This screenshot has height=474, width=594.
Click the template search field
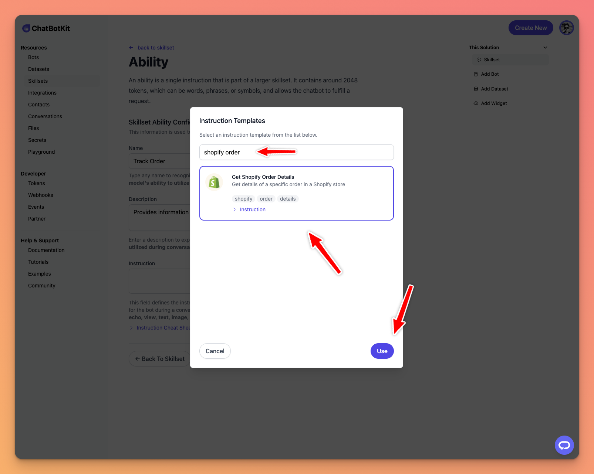pos(296,152)
